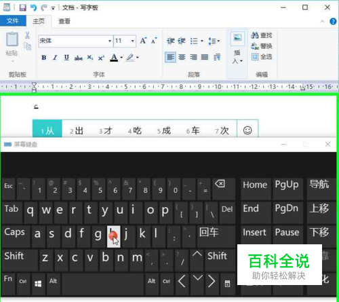The height and width of the screenshot is (302, 339).
Task: Click the right indent ruler marker
Action: point(302,88)
